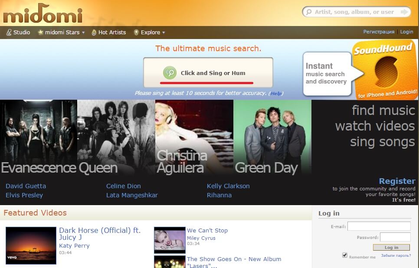Focus the E-mail input field

[x=379, y=226]
